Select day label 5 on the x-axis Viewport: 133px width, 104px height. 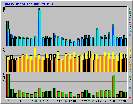click(24, 101)
